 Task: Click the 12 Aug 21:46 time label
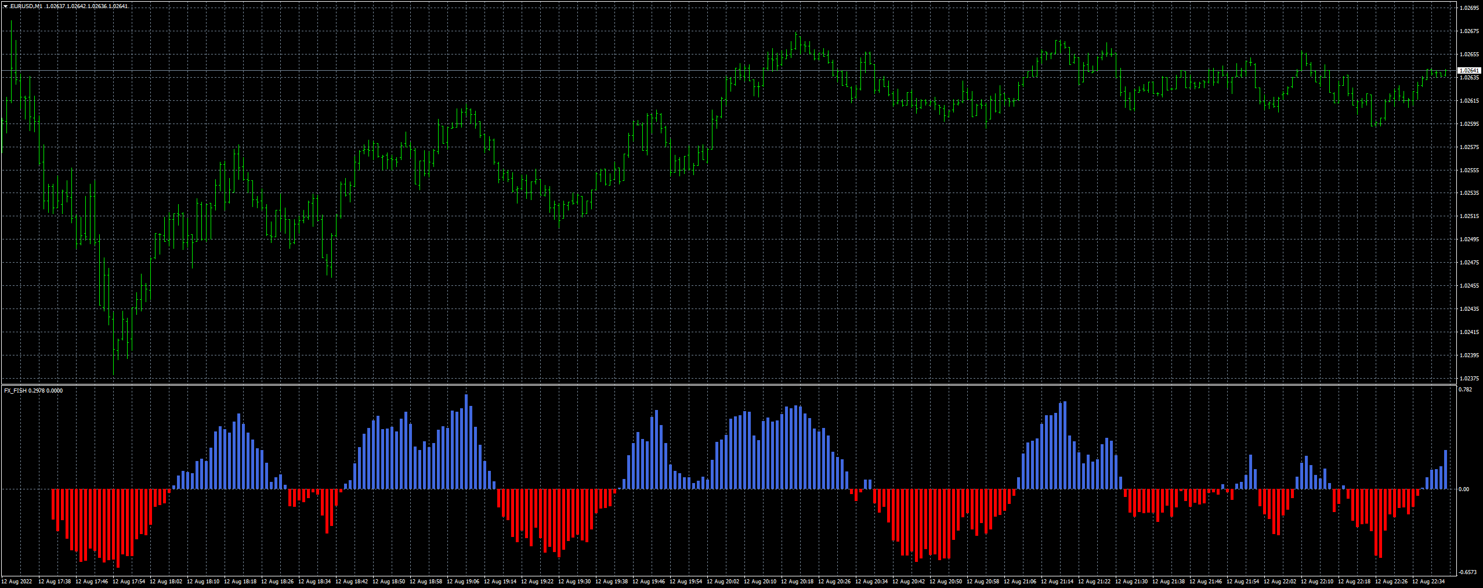click(1206, 582)
